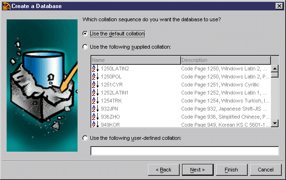286x180 pixels.
Task: Select the A-Z icon for 932JPN
Action: pos(95,109)
